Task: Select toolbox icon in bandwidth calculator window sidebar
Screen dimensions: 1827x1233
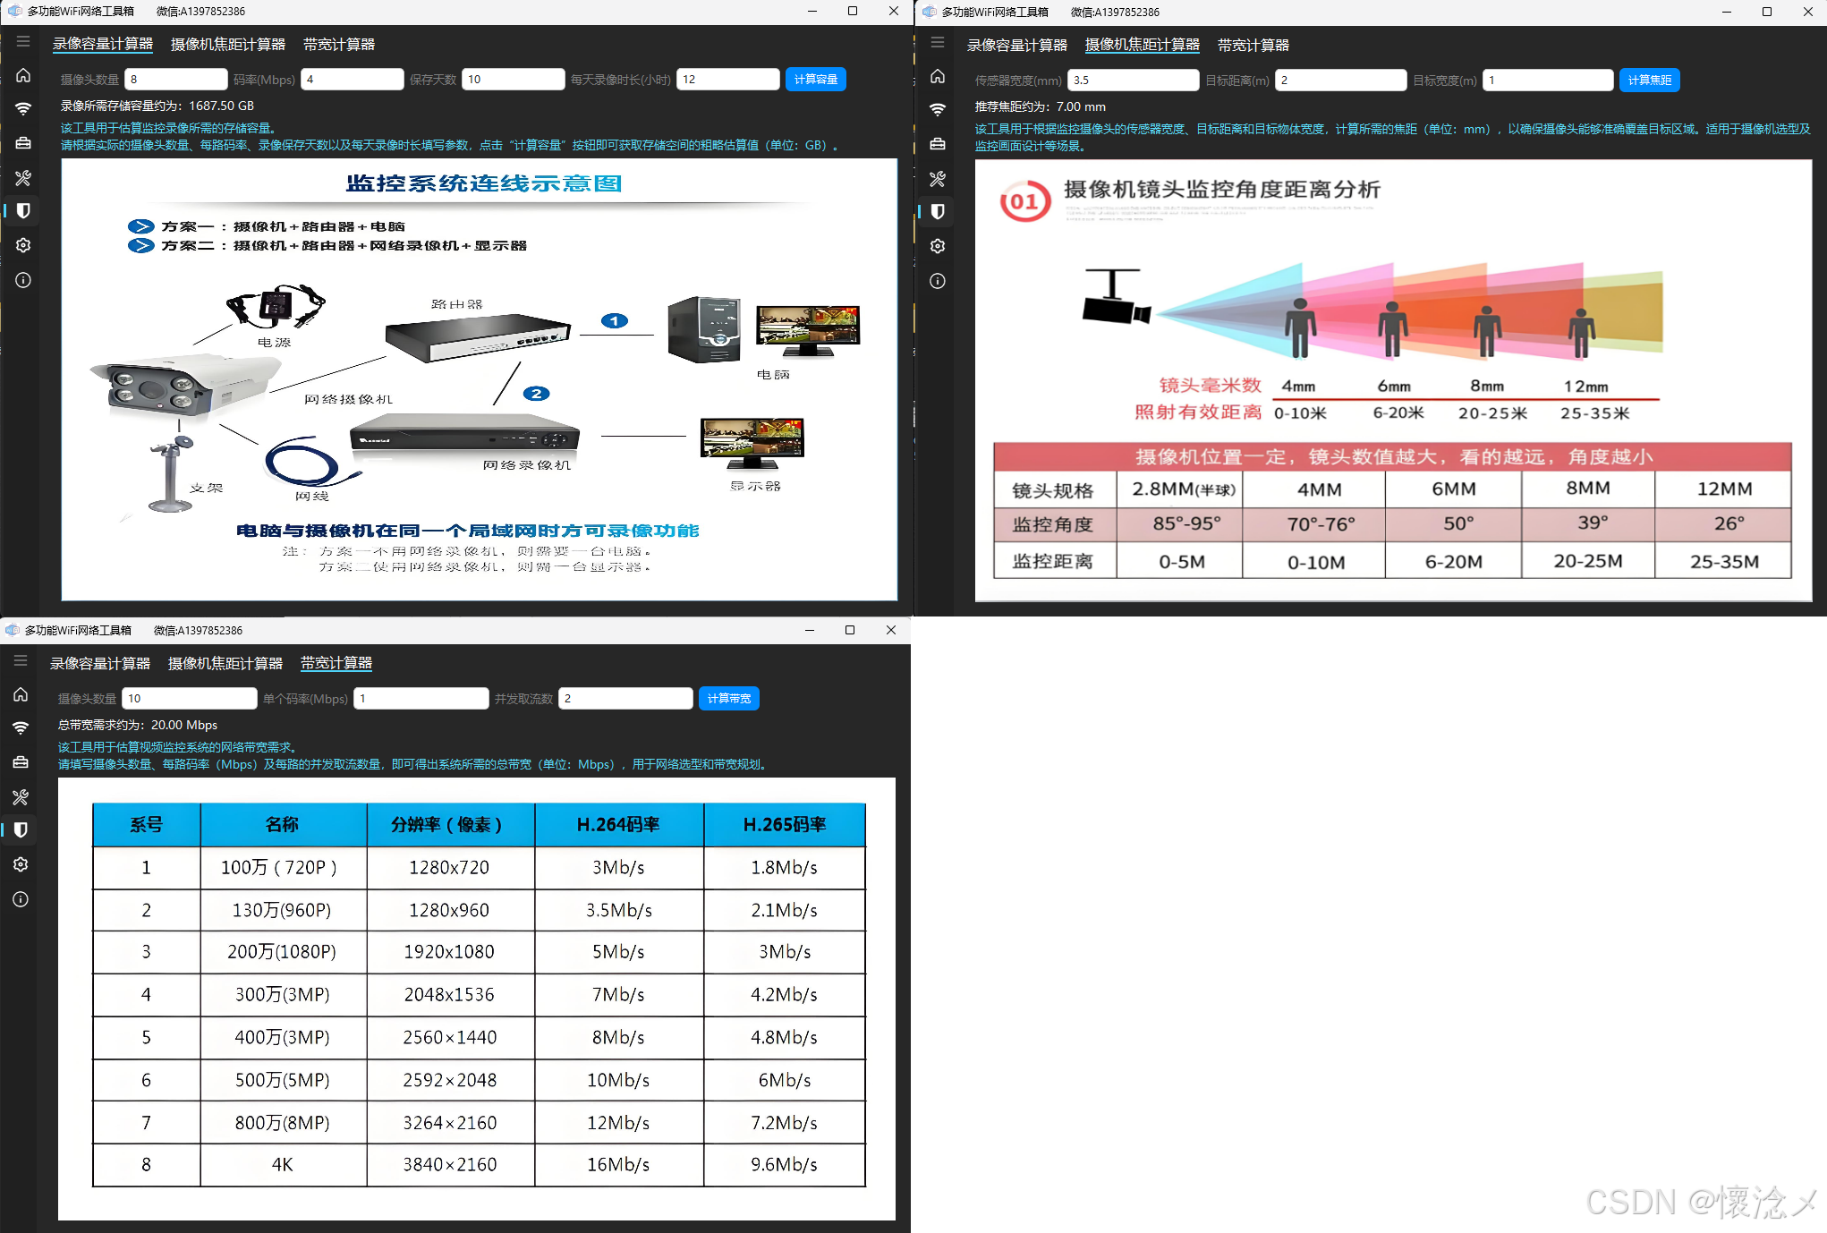Action: coord(21,762)
